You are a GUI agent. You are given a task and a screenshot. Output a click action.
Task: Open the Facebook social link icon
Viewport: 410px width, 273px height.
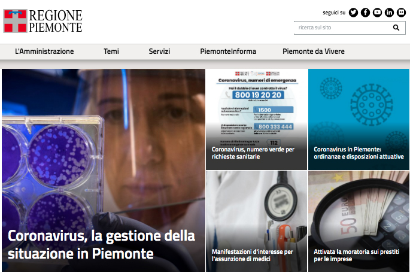[365, 13]
